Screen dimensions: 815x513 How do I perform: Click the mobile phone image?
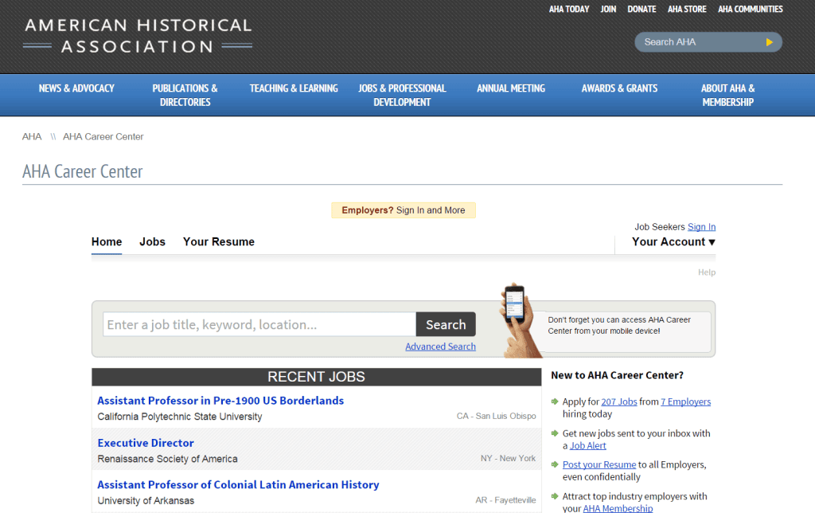click(515, 315)
